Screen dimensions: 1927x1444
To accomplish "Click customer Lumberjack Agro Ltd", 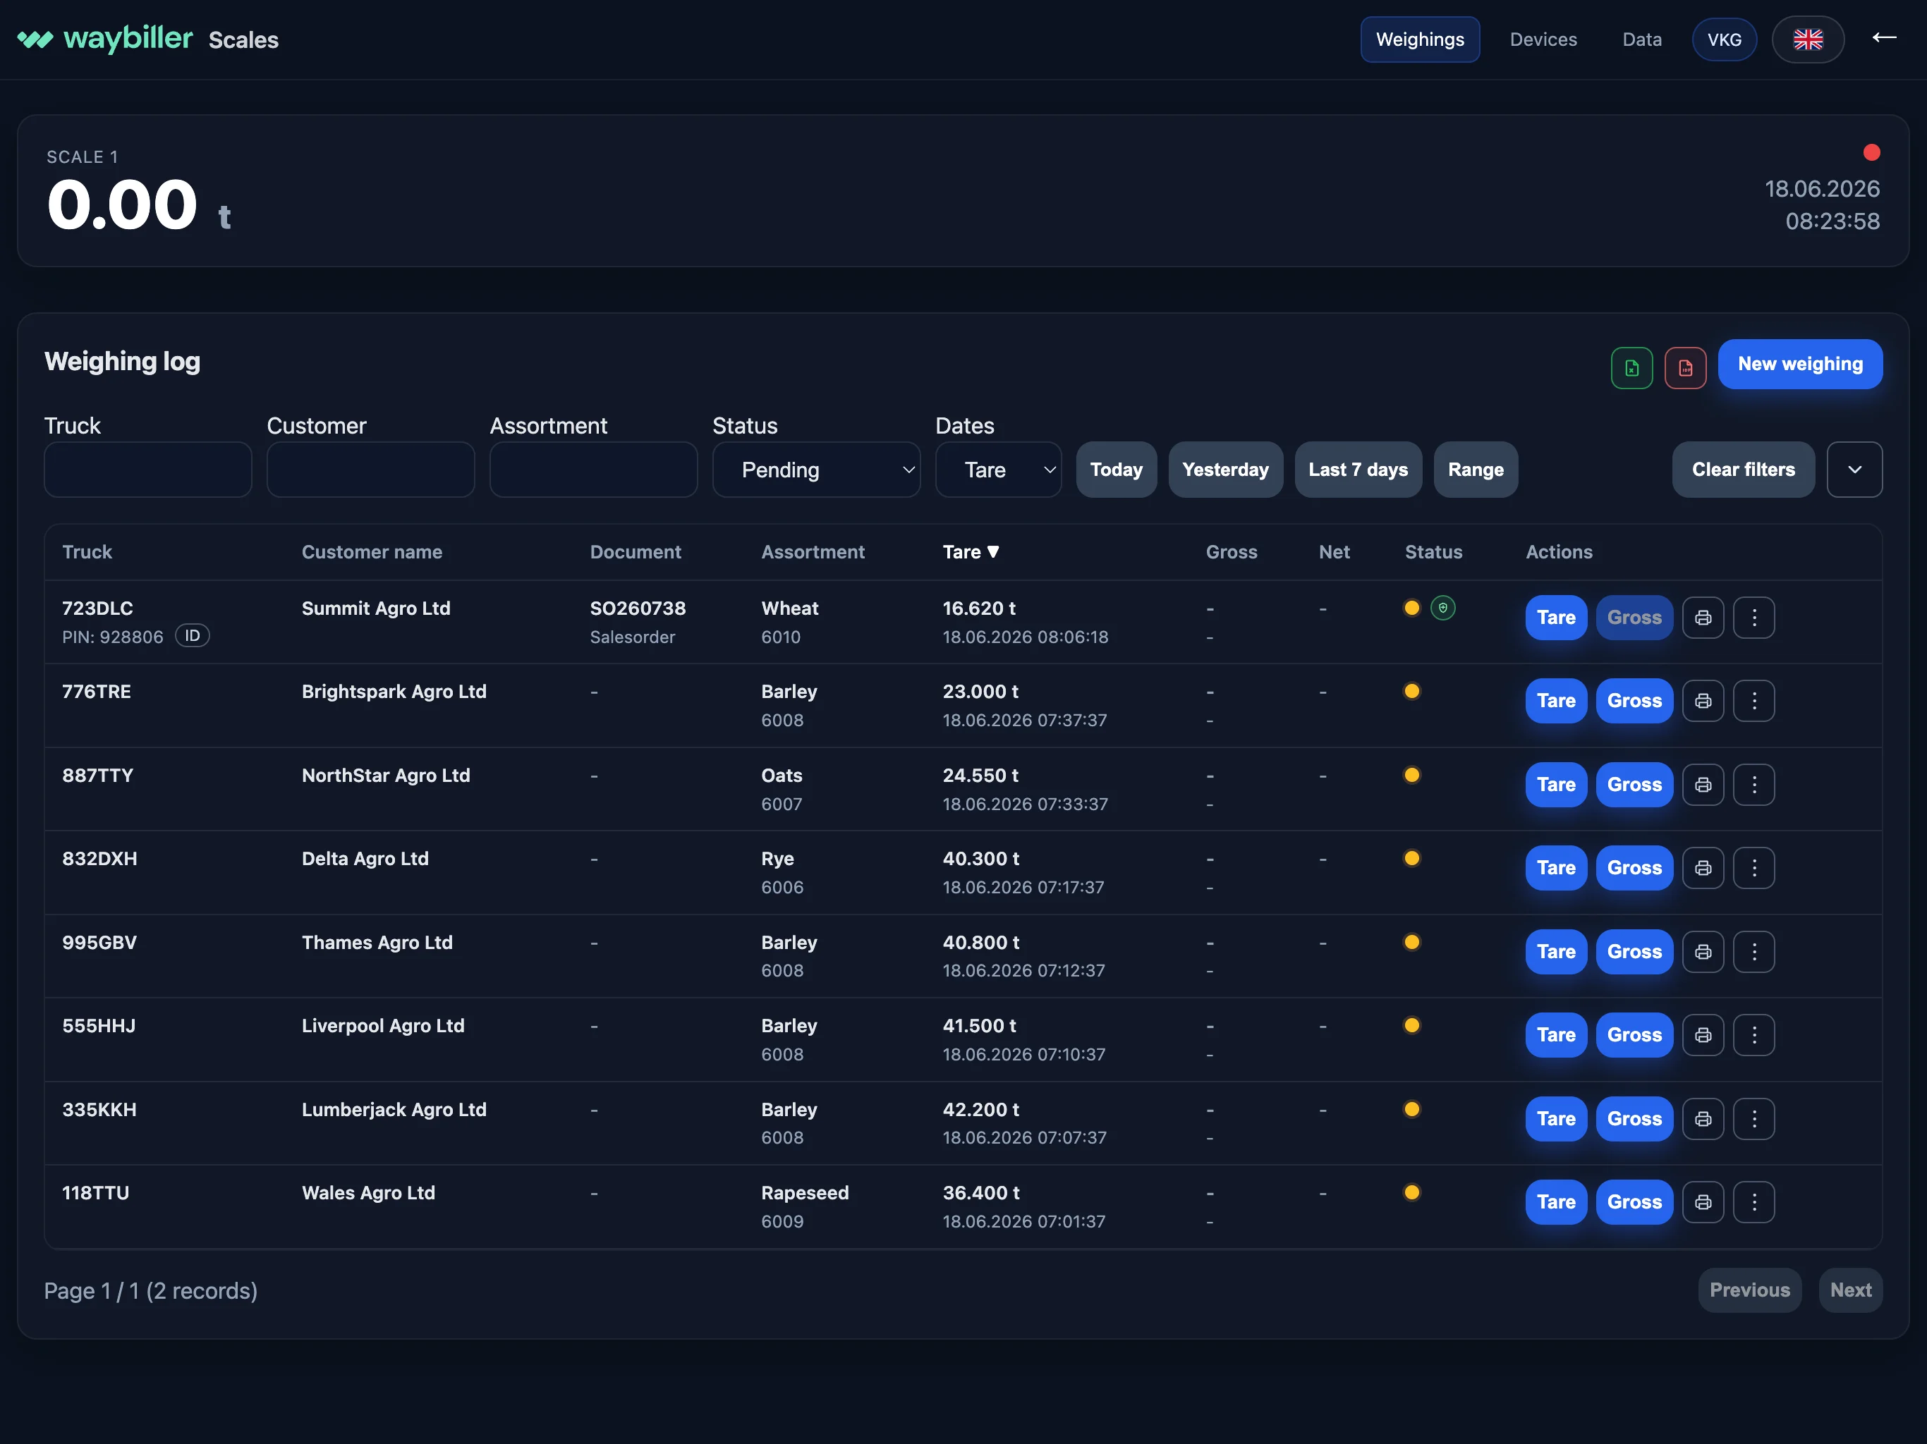I will pyautogui.click(x=394, y=1110).
